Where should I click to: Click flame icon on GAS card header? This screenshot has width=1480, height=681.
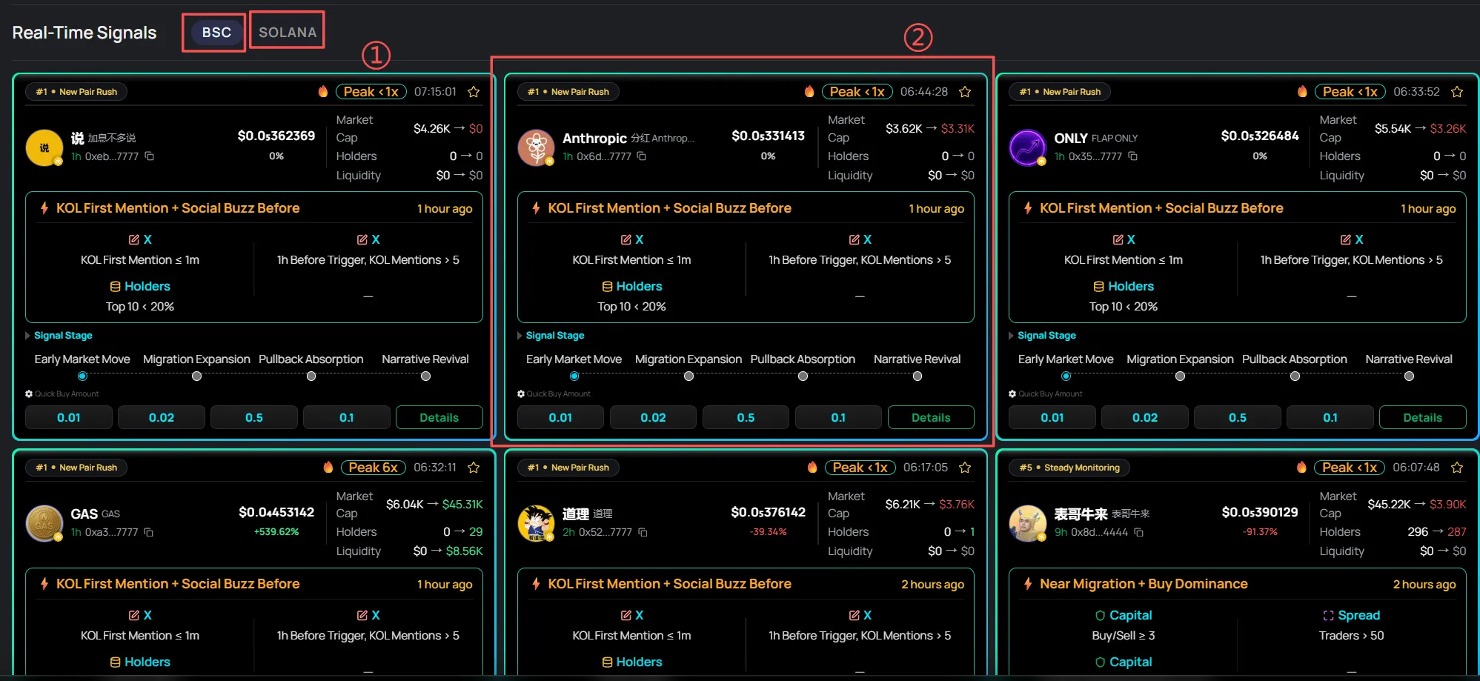(328, 467)
